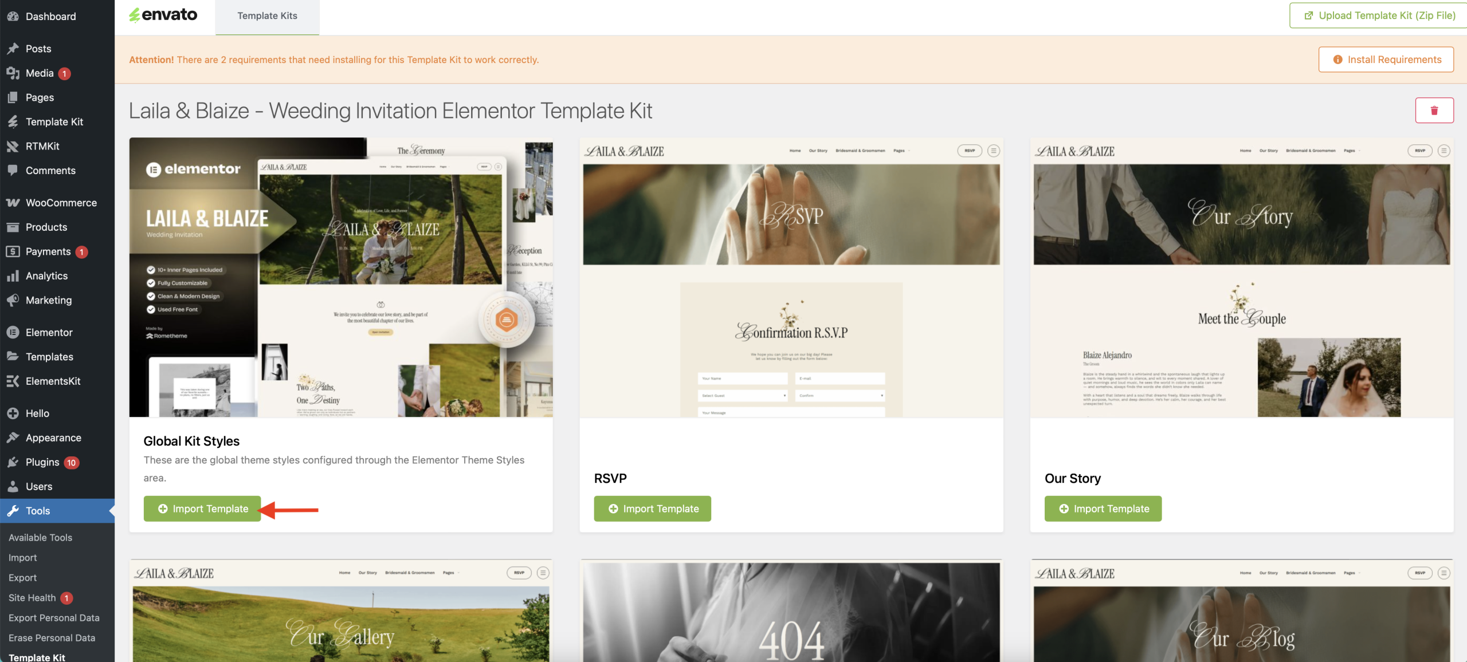Click the Our Blog preview thumbnail
Screen dimensions: 1467x662
click(1242, 610)
